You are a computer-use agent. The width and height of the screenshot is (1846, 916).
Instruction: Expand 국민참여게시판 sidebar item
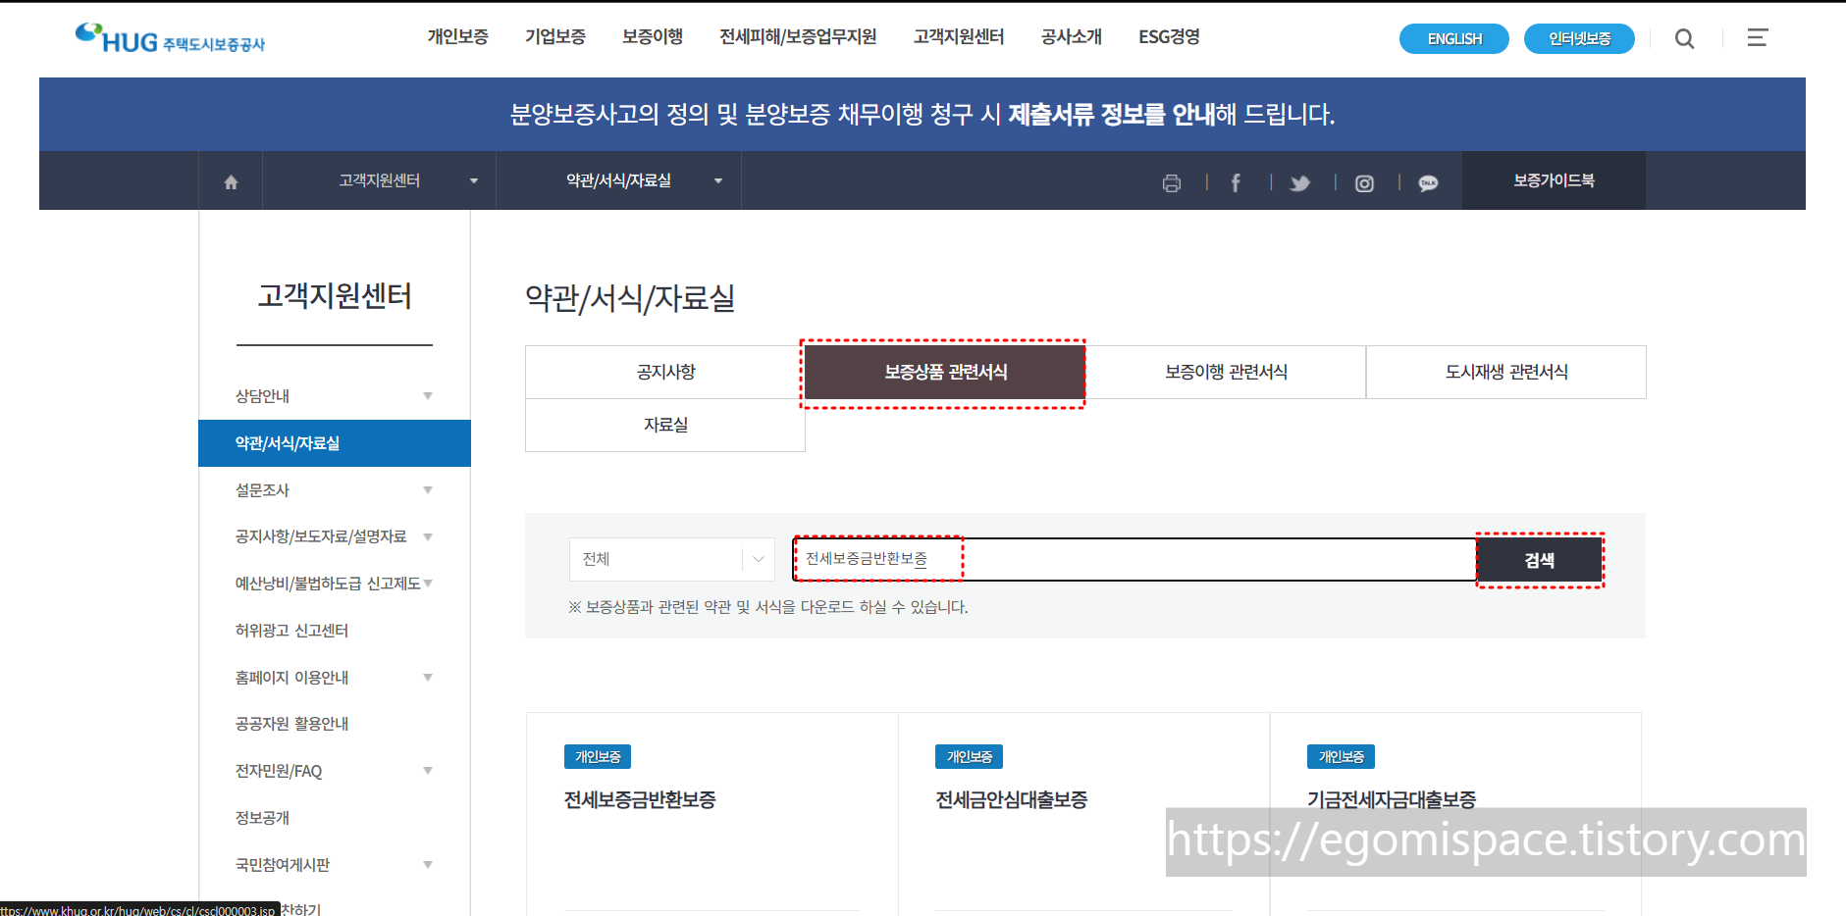click(334, 865)
